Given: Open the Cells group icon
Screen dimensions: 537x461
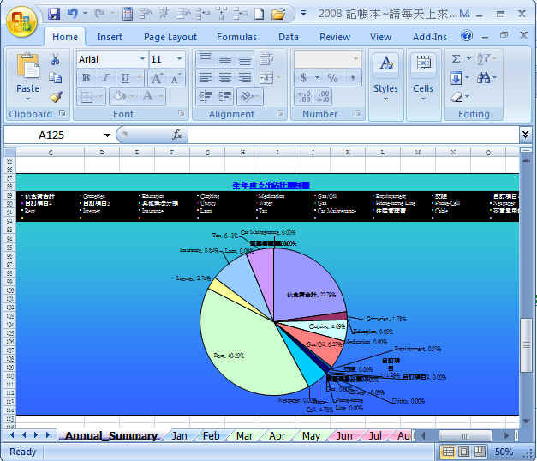Looking at the screenshot, I should pyautogui.click(x=423, y=63).
